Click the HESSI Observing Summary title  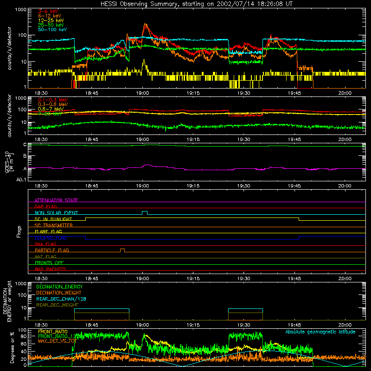coord(196,4)
